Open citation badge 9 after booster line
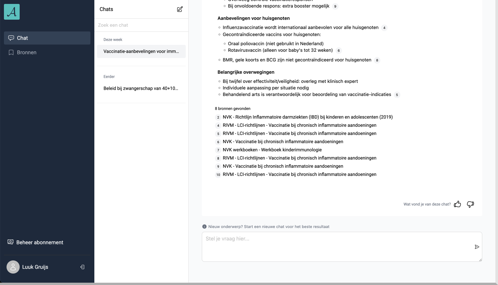 [x=335, y=6]
